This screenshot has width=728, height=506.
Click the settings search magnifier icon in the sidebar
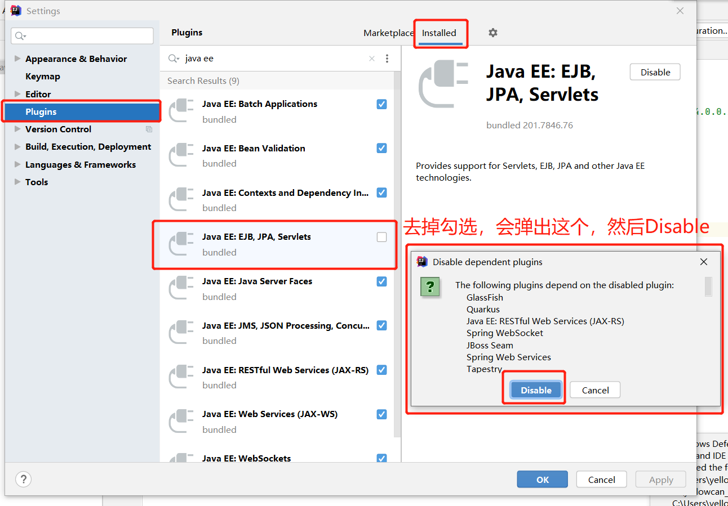(x=21, y=36)
